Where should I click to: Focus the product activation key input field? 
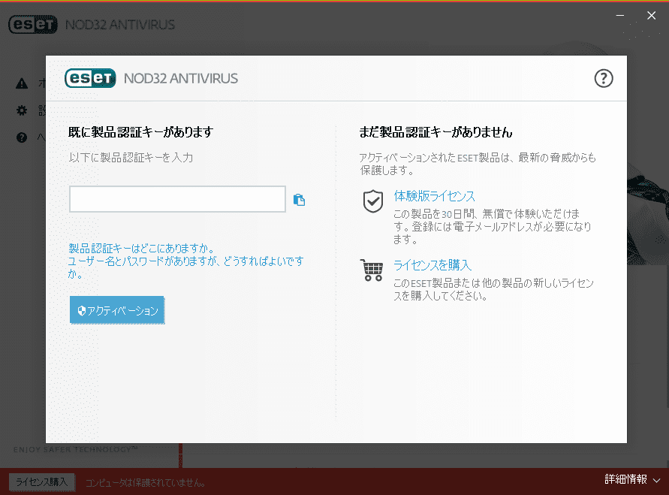click(x=177, y=199)
